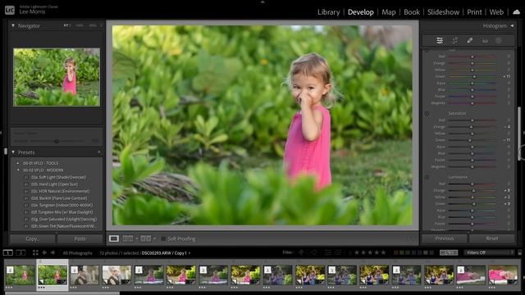Switch to the Book module

(412, 12)
